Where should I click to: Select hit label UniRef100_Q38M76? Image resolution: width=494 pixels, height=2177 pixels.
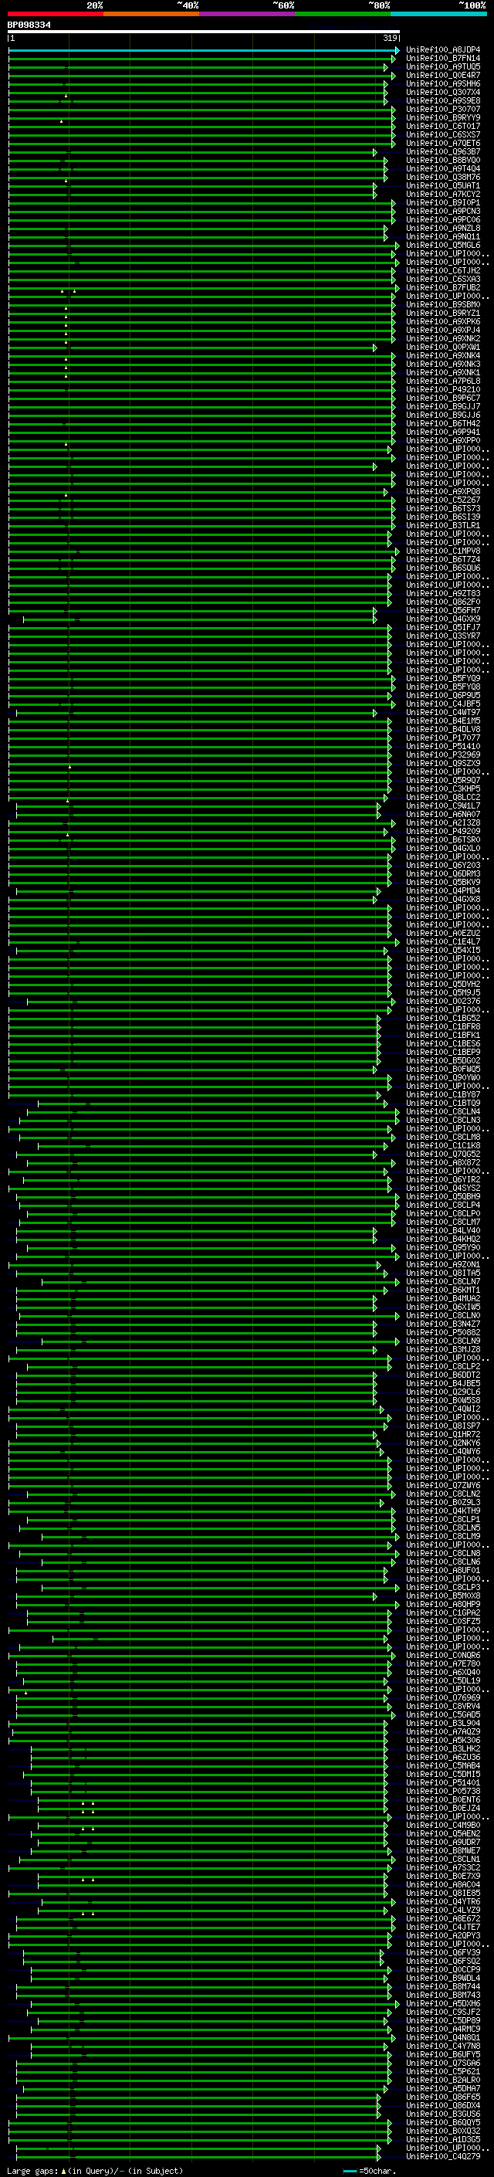[443, 178]
